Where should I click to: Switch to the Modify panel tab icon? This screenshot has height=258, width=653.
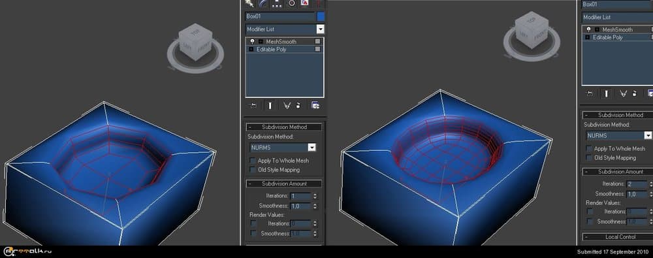[263, 3]
